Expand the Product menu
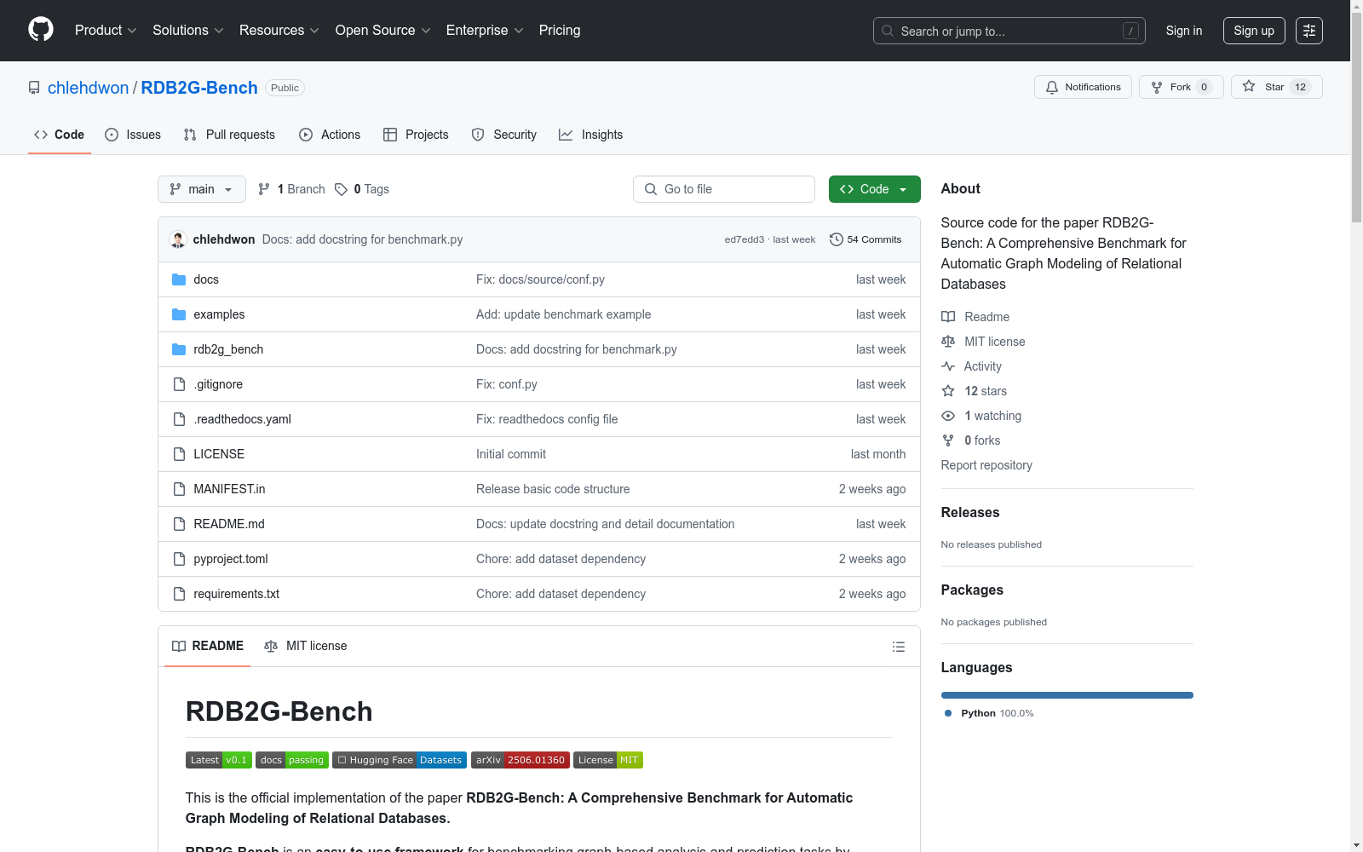Image resolution: width=1363 pixels, height=852 pixels. point(106,30)
